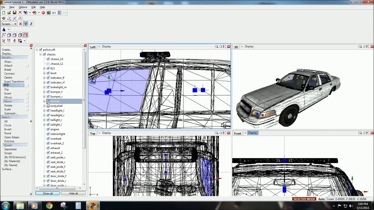Click the Save floppy disk icon

(x=14, y=13)
